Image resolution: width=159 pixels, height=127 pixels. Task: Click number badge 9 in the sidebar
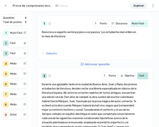pos(6,115)
